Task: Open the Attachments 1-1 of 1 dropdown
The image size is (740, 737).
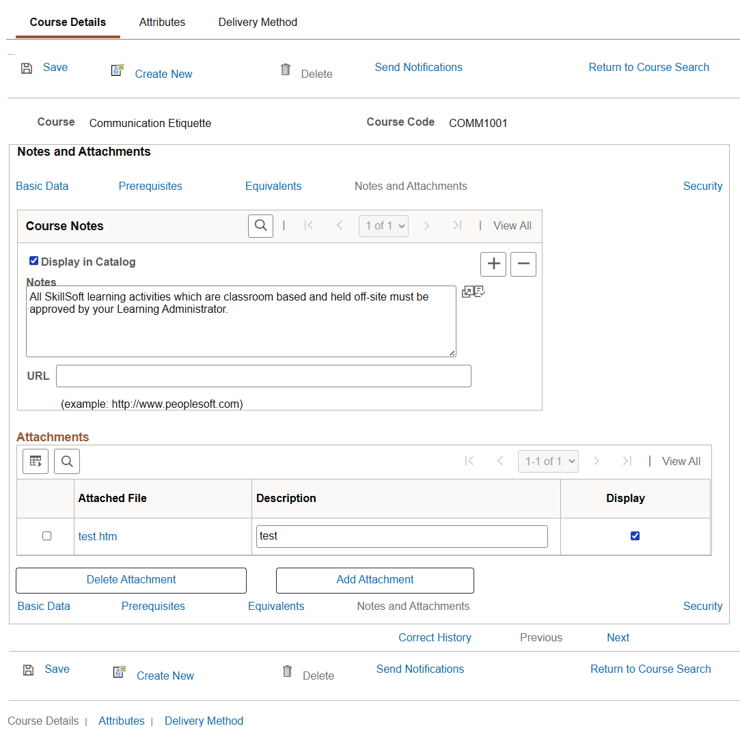Action: pos(548,462)
